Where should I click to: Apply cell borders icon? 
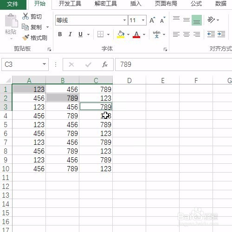[x=100, y=34]
